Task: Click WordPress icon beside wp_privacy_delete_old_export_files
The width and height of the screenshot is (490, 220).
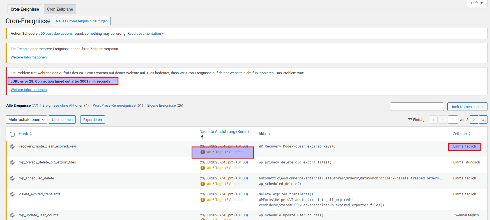Action: 12,162
